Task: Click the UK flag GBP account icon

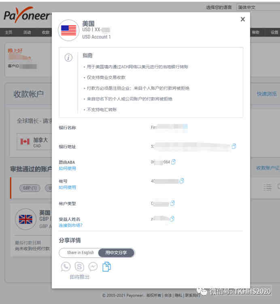Action: tap(26, 219)
